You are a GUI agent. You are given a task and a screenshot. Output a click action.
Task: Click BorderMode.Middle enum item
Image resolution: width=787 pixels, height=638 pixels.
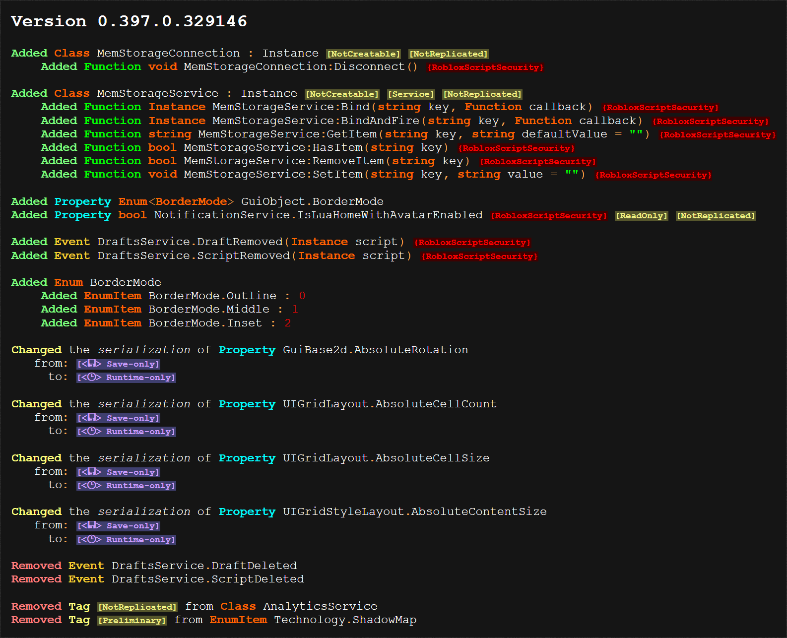(209, 309)
